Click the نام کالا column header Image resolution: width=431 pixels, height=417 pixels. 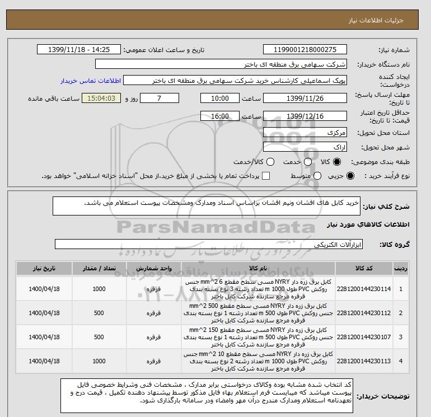click(x=258, y=268)
